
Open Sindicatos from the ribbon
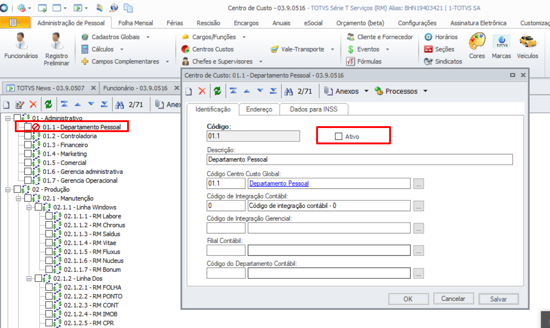click(x=443, y=61)
